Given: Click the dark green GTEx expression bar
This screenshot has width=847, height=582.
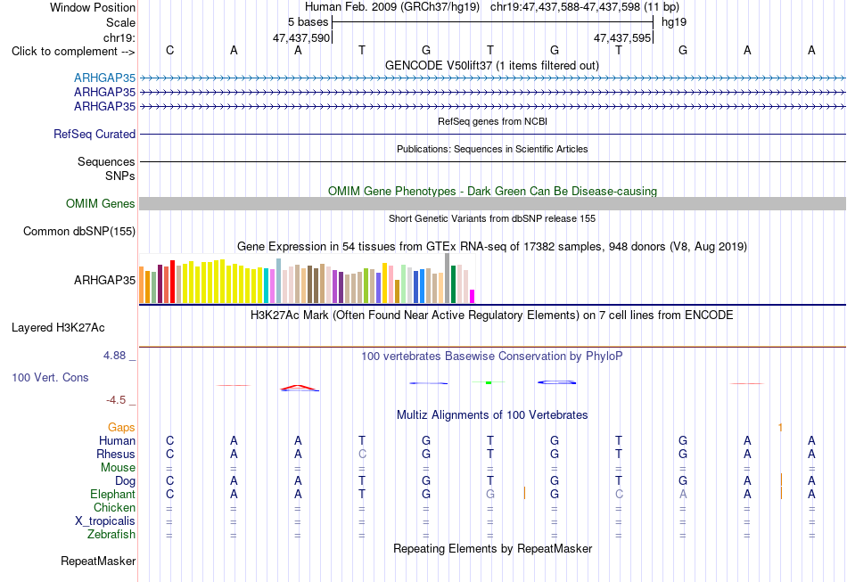Looking at the screenshot, I should pos(453,284).
